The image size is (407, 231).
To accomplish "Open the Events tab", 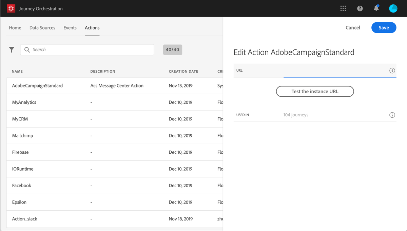I will [70, 28].
